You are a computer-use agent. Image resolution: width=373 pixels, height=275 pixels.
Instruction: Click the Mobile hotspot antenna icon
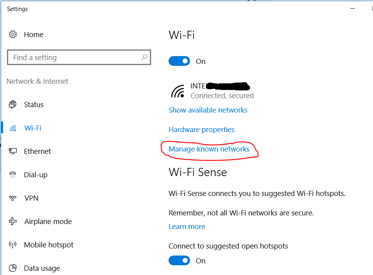13,245
